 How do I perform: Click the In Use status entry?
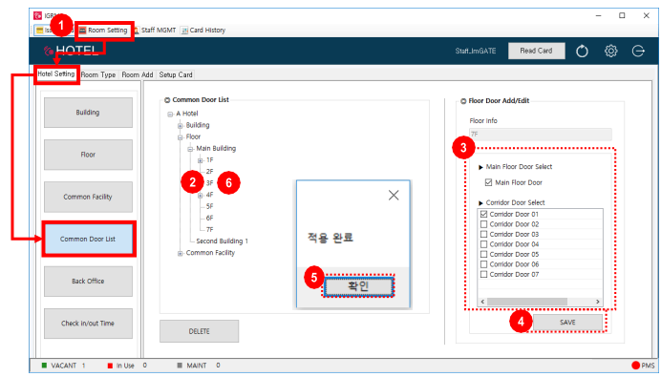click(127, 366)
